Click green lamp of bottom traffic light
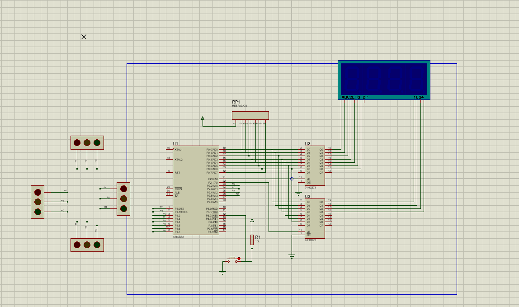The width and height of the screenshot is (519, 307). 97,245
